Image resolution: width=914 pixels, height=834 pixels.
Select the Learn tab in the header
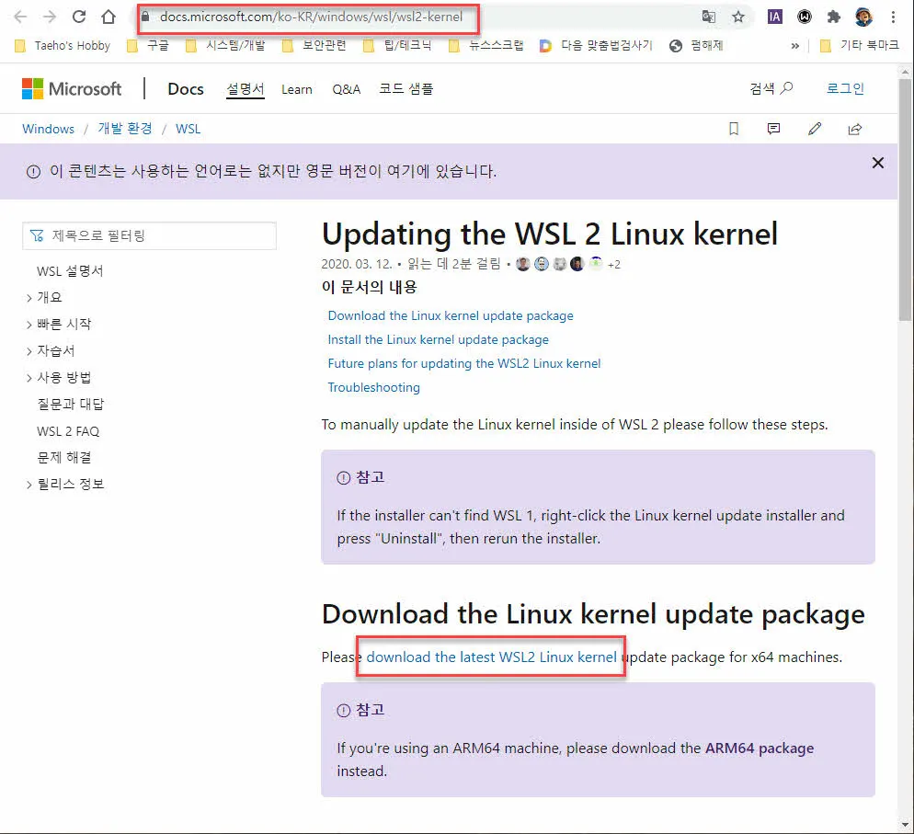(297, 89)
